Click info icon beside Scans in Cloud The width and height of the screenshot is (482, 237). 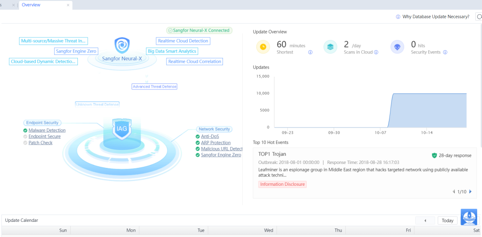tap(376, 52)
